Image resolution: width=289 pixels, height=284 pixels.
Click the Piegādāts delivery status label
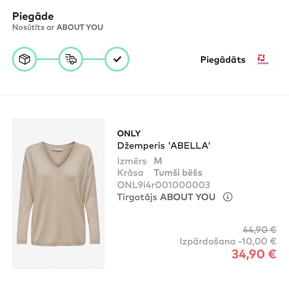[x=223, y=60]
